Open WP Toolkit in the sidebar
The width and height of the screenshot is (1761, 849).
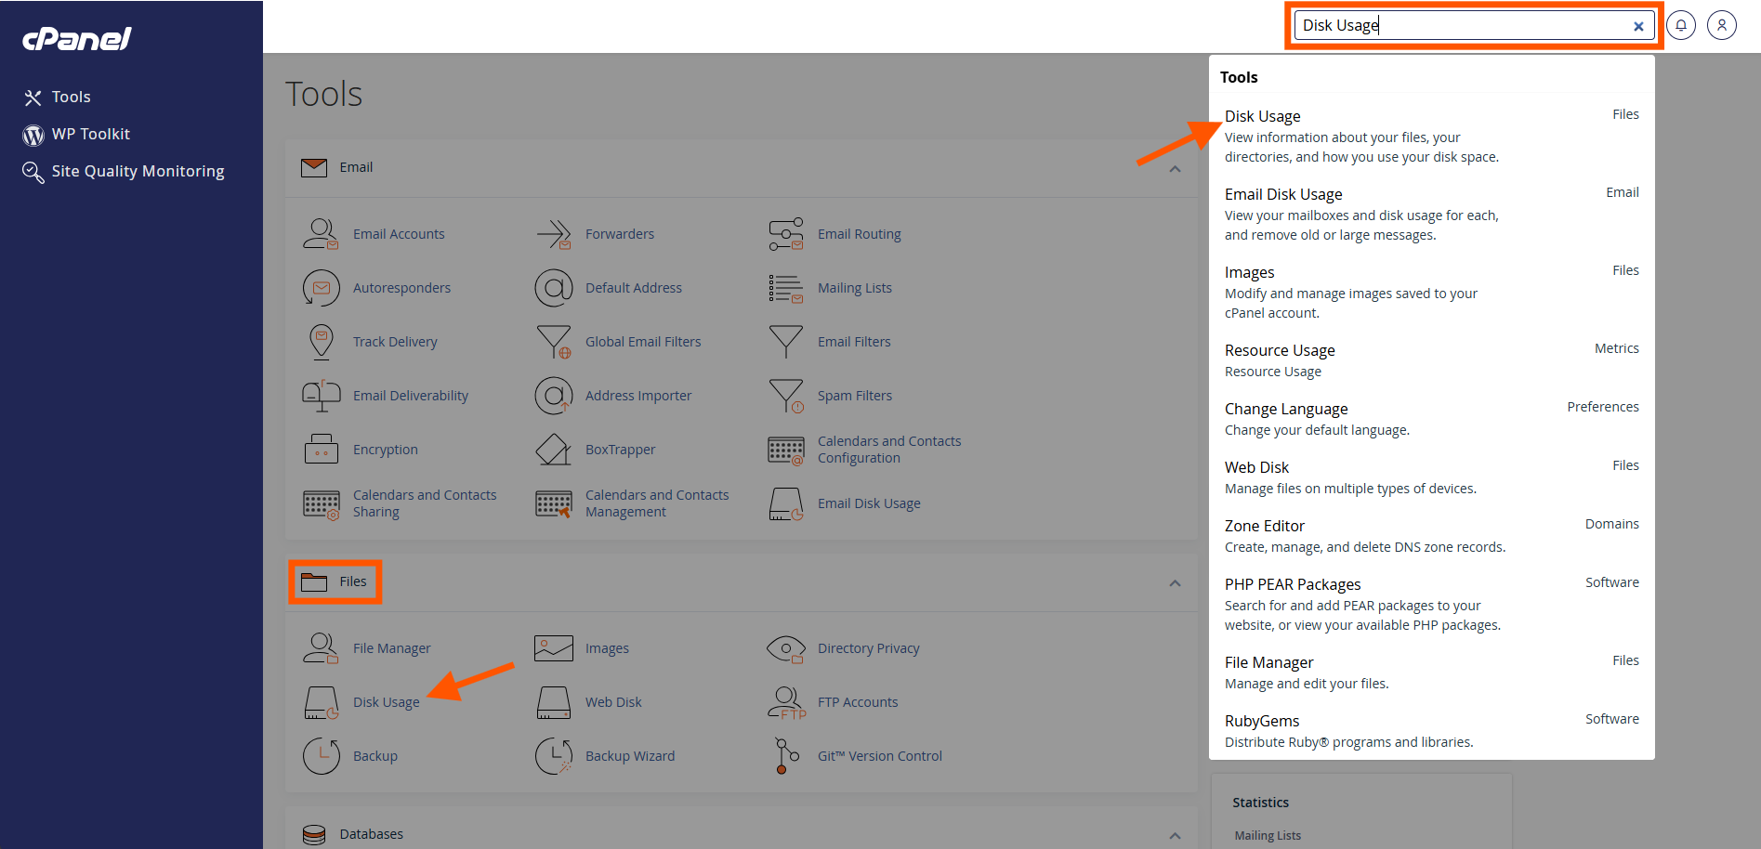90,134
